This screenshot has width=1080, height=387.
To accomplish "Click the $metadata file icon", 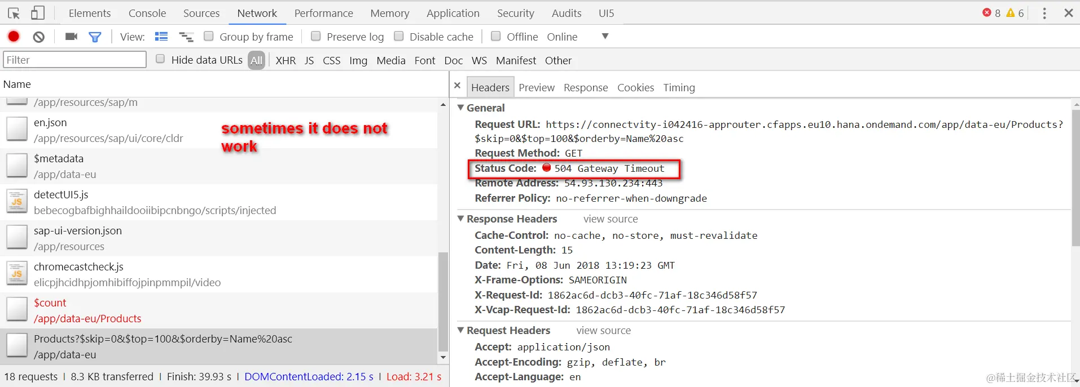I will [17, 165].
